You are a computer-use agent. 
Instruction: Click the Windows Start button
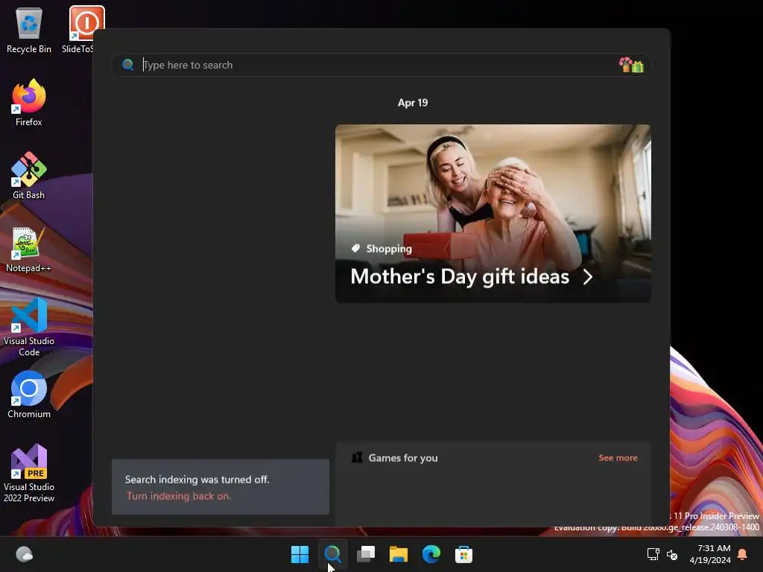pyautogui.click(x=300, y=554)
